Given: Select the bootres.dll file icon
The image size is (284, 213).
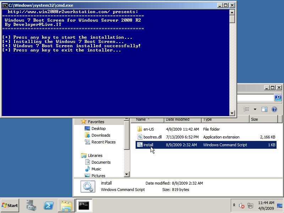Looking at the screenshot, I should [x=140, y=137].
